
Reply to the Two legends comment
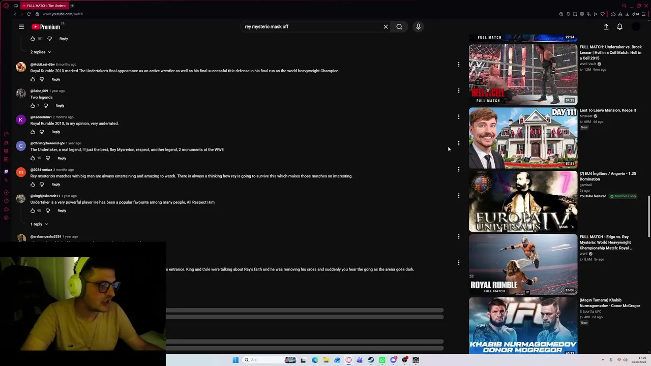click(x=60, y=106)
